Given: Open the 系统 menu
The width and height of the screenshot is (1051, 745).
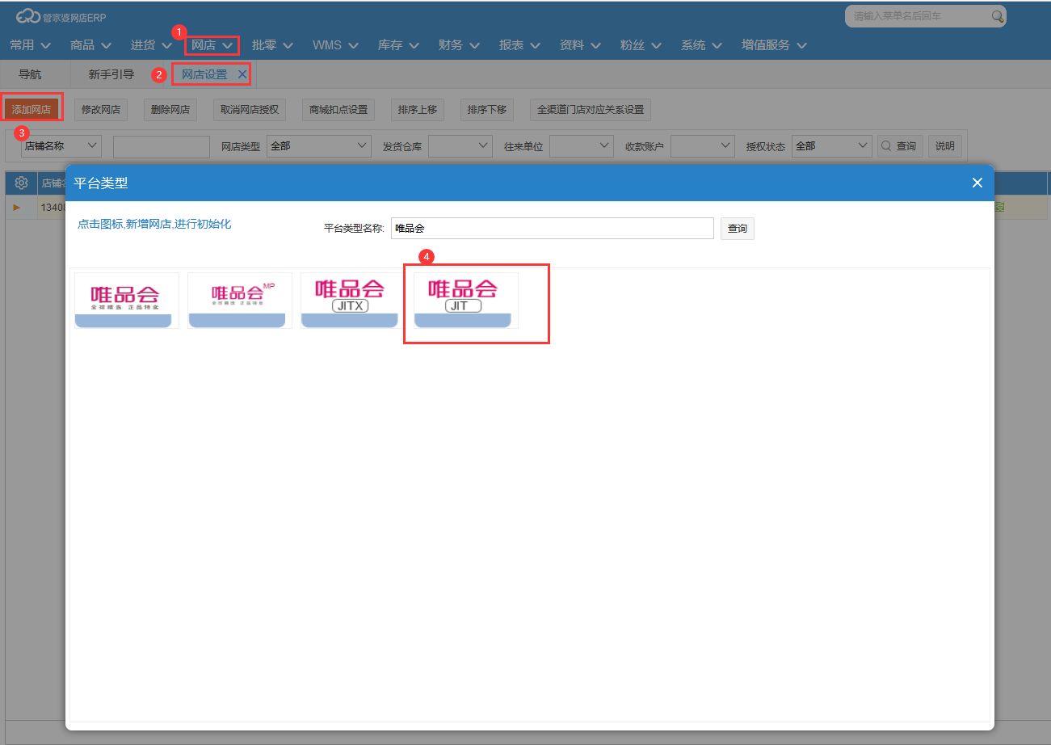Looking at the screenshot, I should [x=701, y=45].
